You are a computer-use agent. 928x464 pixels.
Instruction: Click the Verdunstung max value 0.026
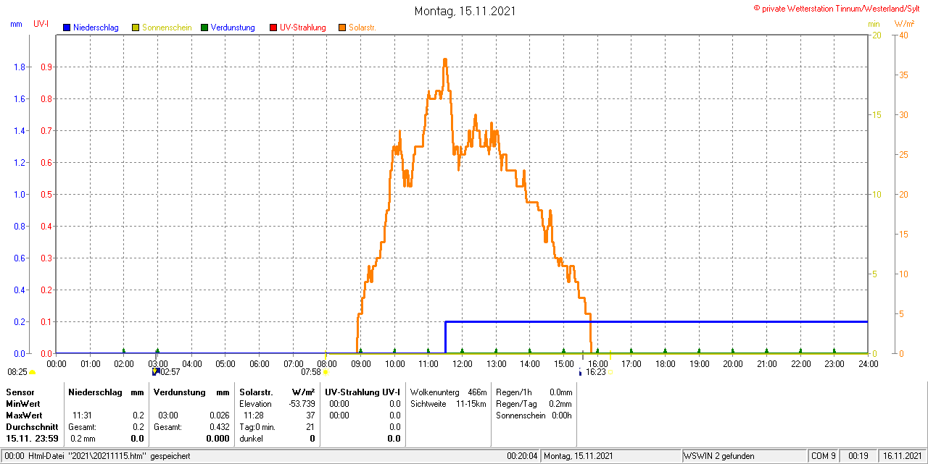(219, 416)
